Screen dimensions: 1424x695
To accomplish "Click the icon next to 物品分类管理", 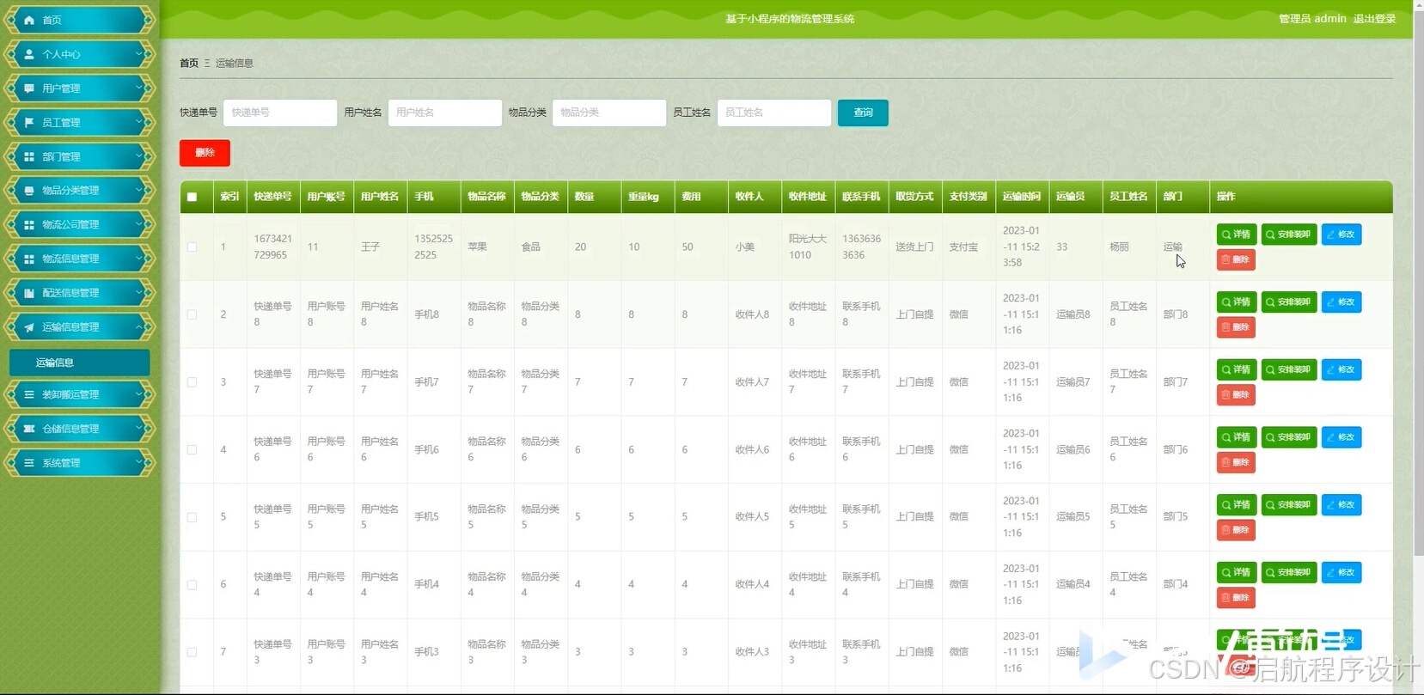I will tap(29, 191).
